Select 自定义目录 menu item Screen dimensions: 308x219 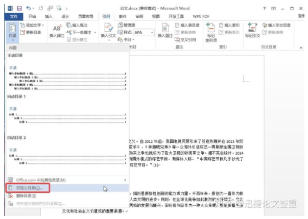(x=67, y=188)
